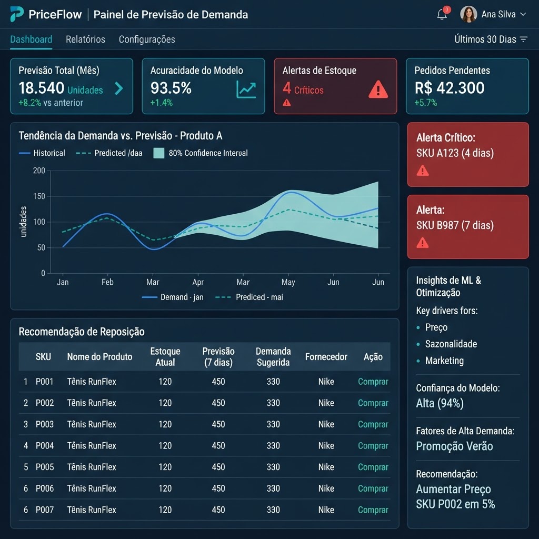Click the 93.5% accuracy value

point(171,88)
